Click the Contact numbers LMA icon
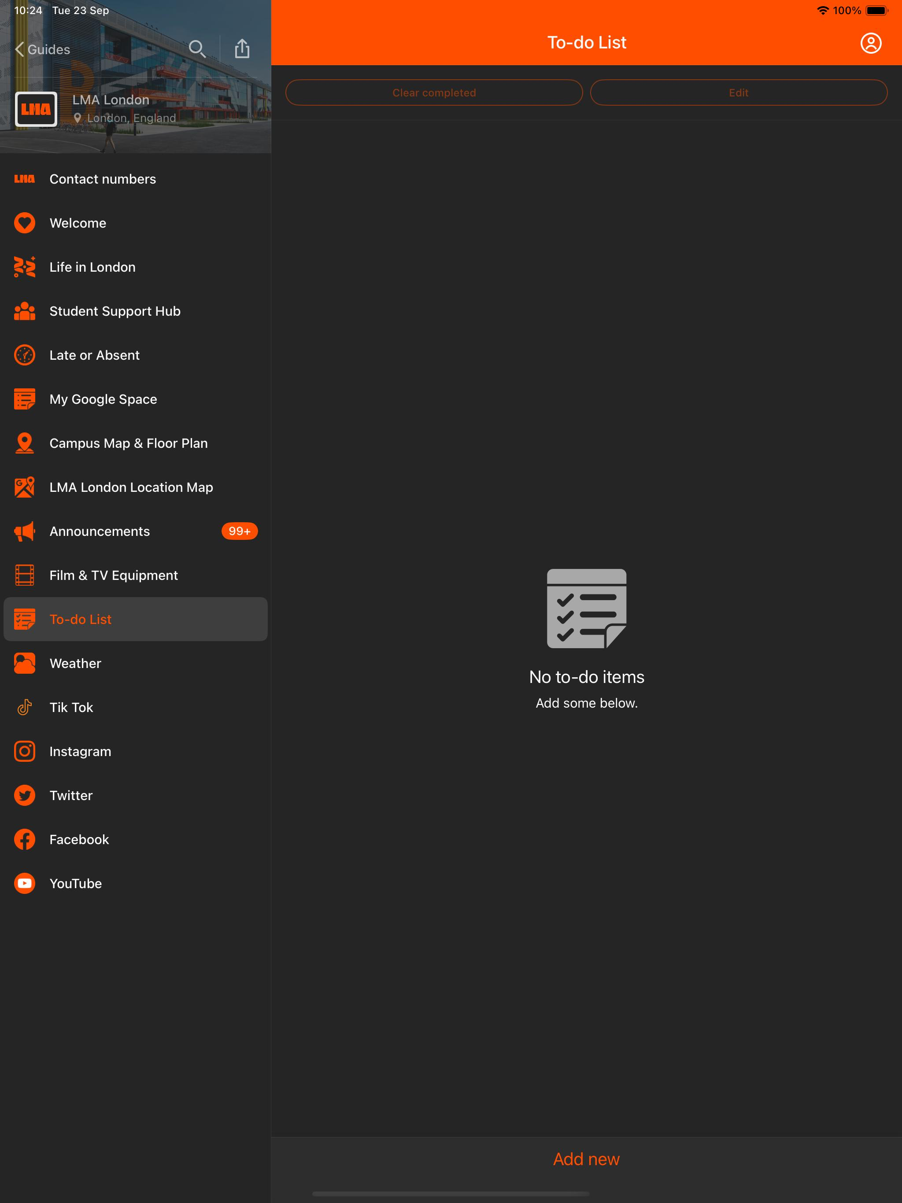The height and width of the screenshot is (1203, 902). [25, 179]
